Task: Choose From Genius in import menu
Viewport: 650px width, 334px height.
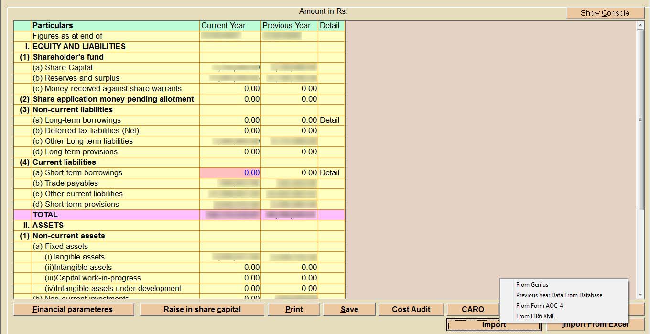Action: 532,285
